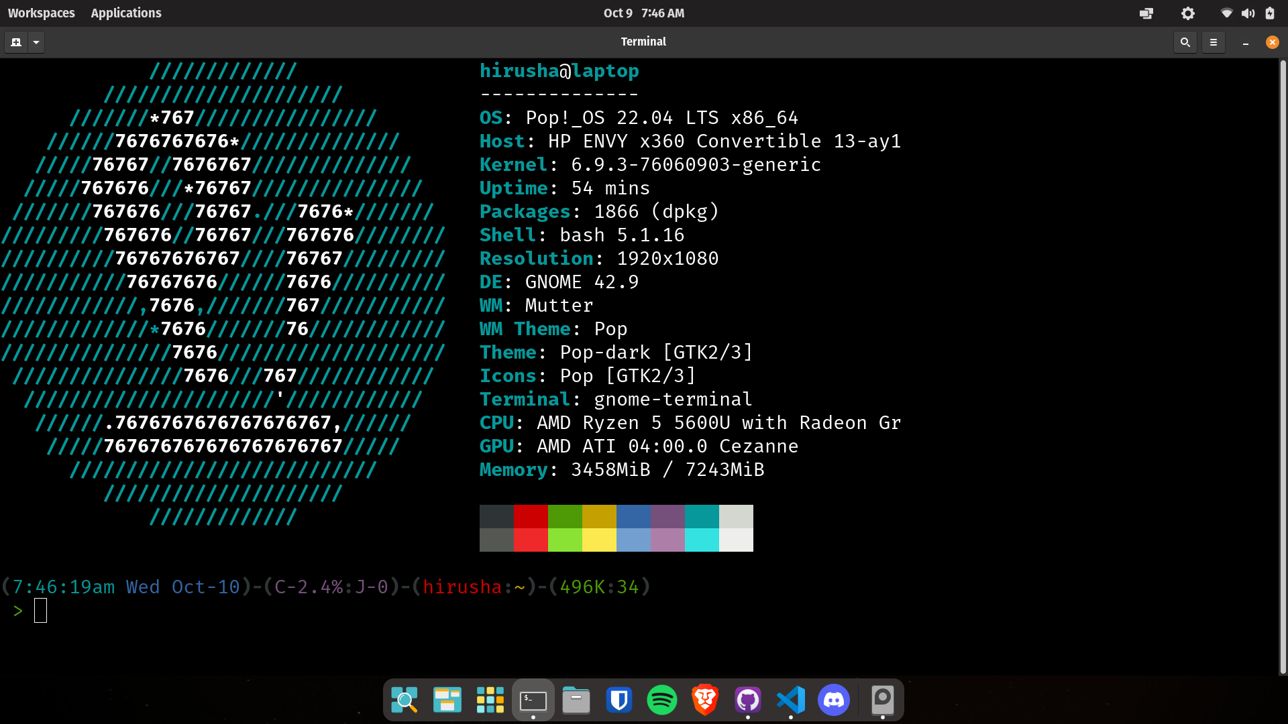1288x724 pixels.
Task: Open Bitwarden from the dock
Action: [619, 701]
